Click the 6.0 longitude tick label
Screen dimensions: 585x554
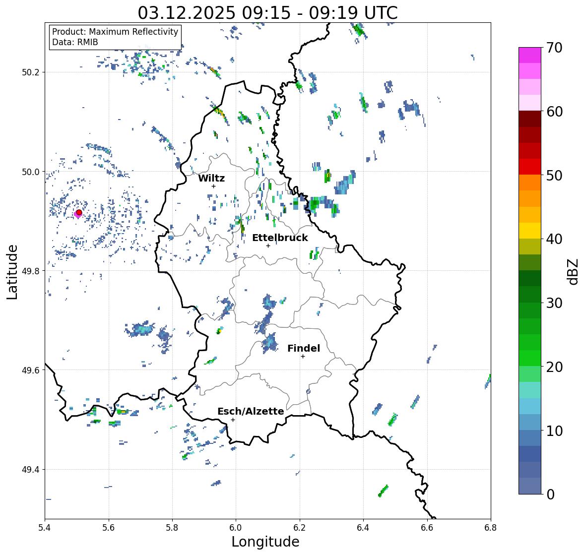coord(236,527)
